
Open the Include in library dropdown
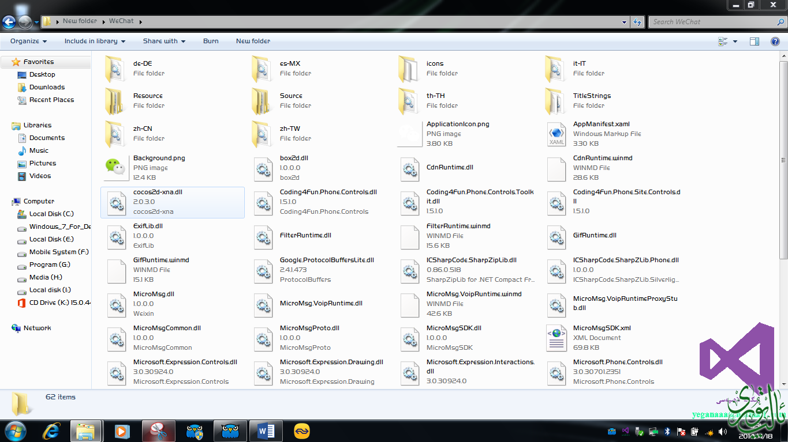tap(95, 41)
